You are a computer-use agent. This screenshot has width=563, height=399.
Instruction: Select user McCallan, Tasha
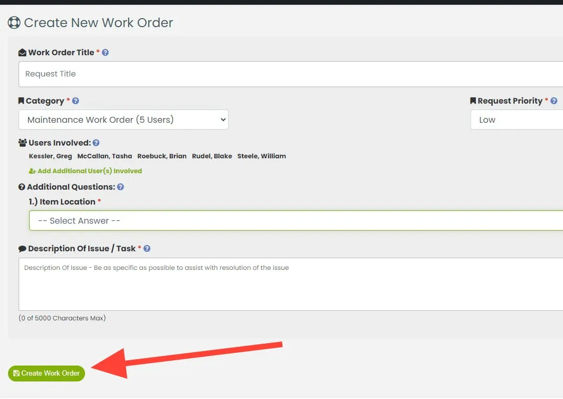[x=105, y=156]
